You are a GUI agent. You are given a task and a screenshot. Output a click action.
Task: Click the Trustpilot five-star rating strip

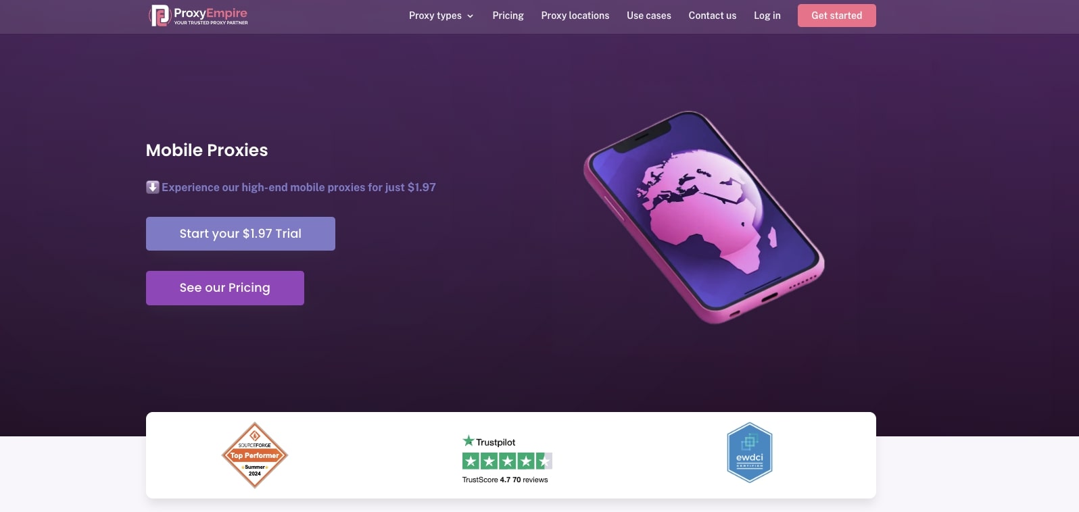pos(507,461)
